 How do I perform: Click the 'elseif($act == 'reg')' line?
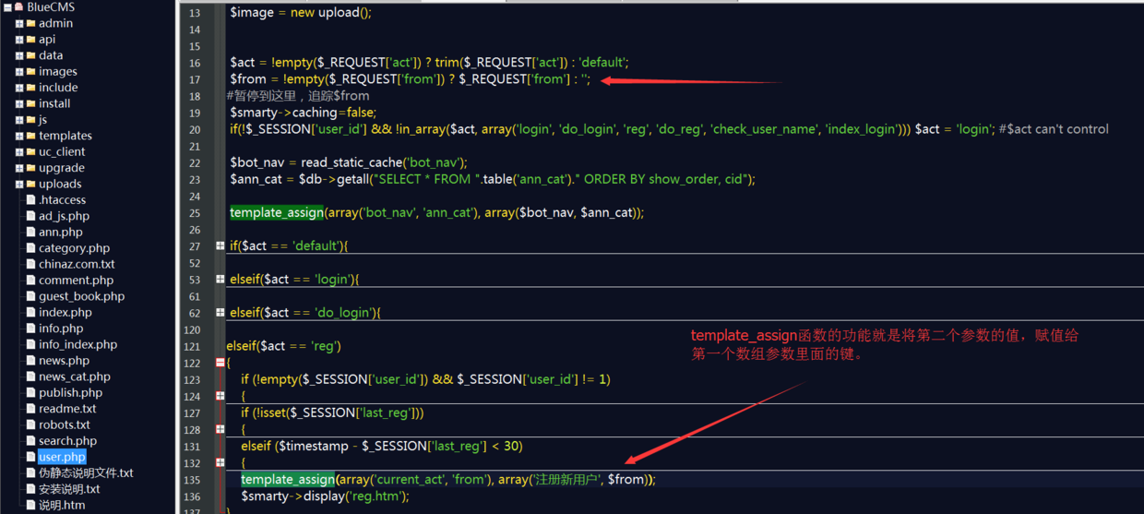[283, 346]
